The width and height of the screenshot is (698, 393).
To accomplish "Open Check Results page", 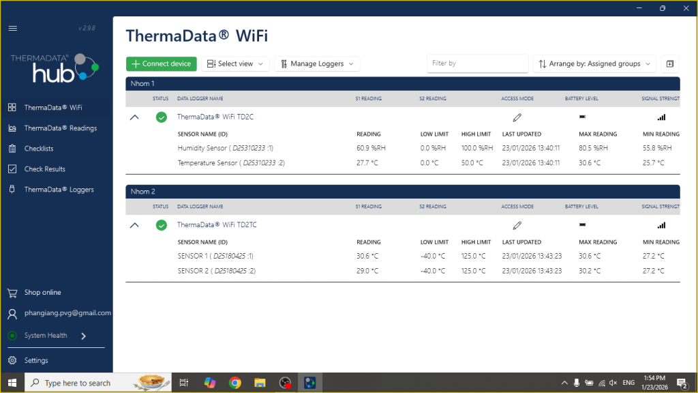I will click(x=44, y=169).
